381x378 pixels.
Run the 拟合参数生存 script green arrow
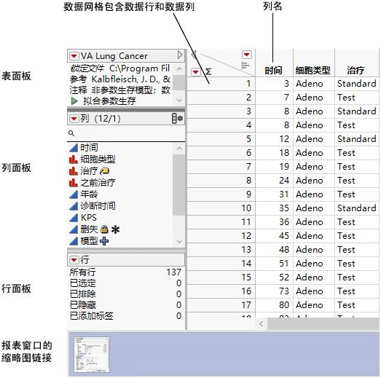74,101
